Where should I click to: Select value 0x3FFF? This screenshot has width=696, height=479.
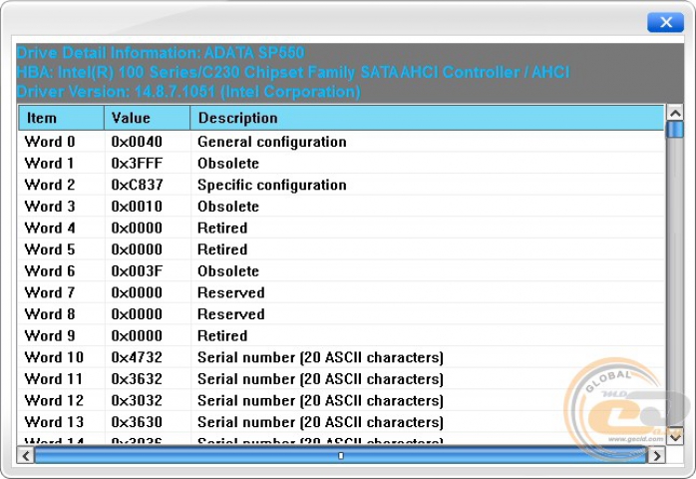[137, 163]
